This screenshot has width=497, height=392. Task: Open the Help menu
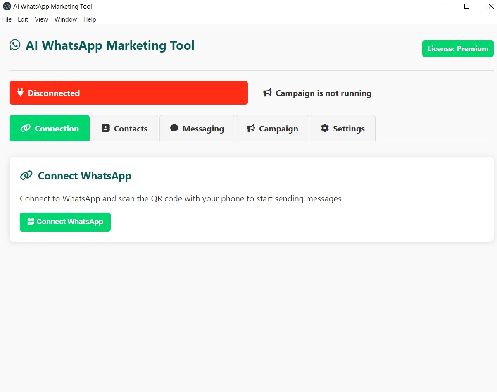[90, 19]
